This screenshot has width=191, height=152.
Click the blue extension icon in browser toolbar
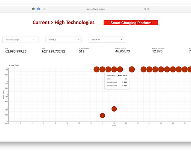pyautogui.click(x=39, y=9)
